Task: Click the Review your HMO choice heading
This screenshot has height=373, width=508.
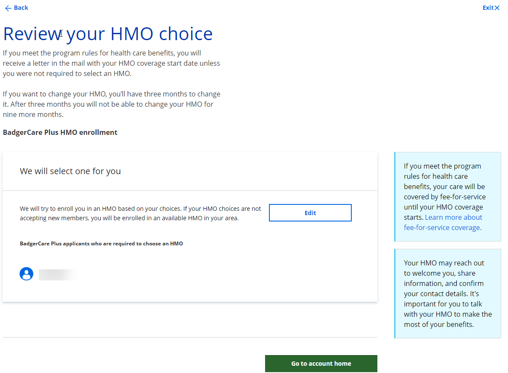Action: tap(108, 34)
